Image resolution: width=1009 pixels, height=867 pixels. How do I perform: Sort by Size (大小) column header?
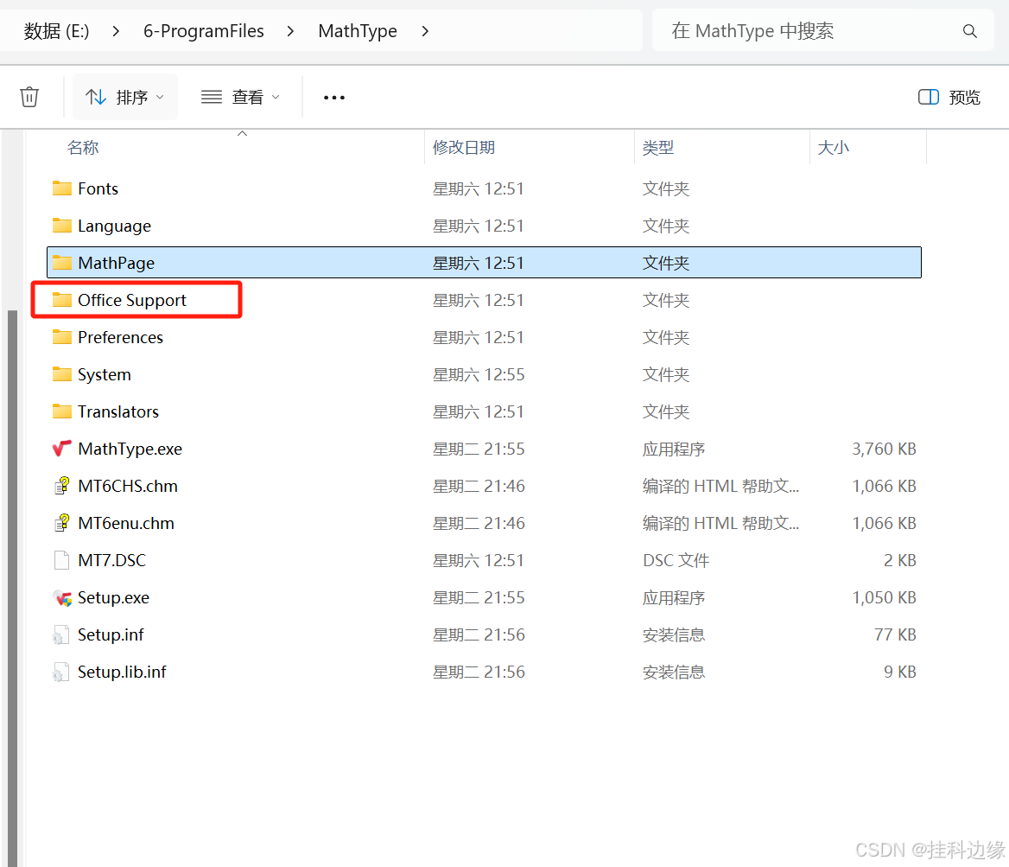(834, 148)
